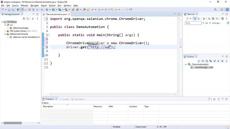Toggle Scheduled presentation in Task List
230x129 pixels.
pyautogui.click(x=199, y=19)
